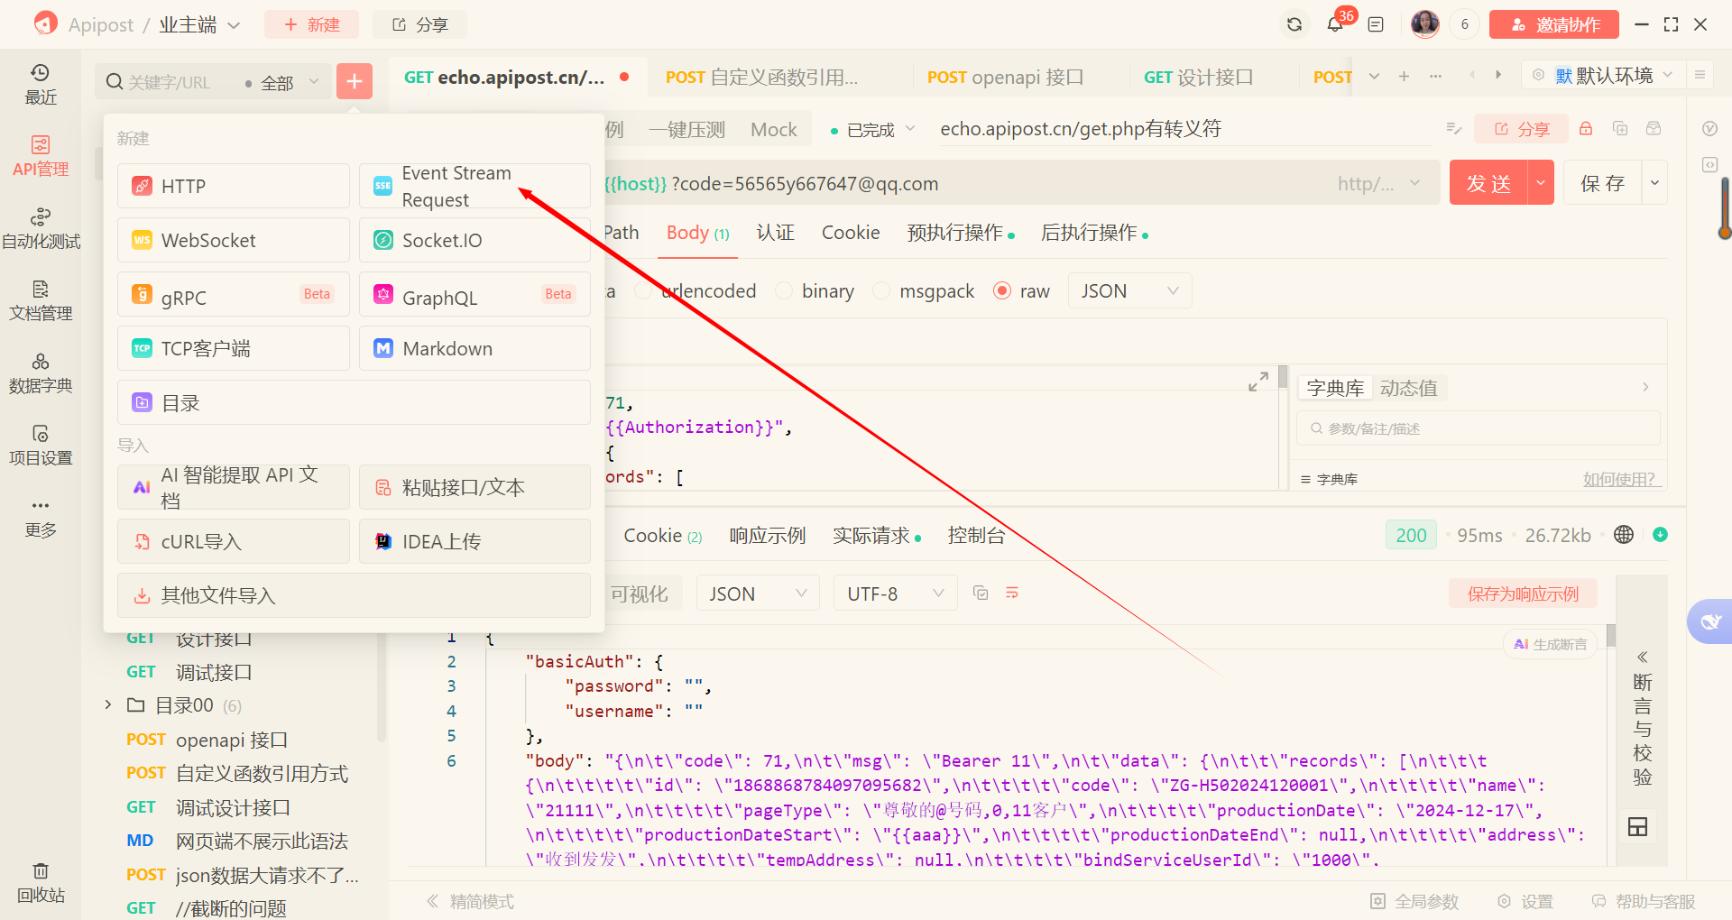Focus the 关键字/URL search field

tap(169, 82)
